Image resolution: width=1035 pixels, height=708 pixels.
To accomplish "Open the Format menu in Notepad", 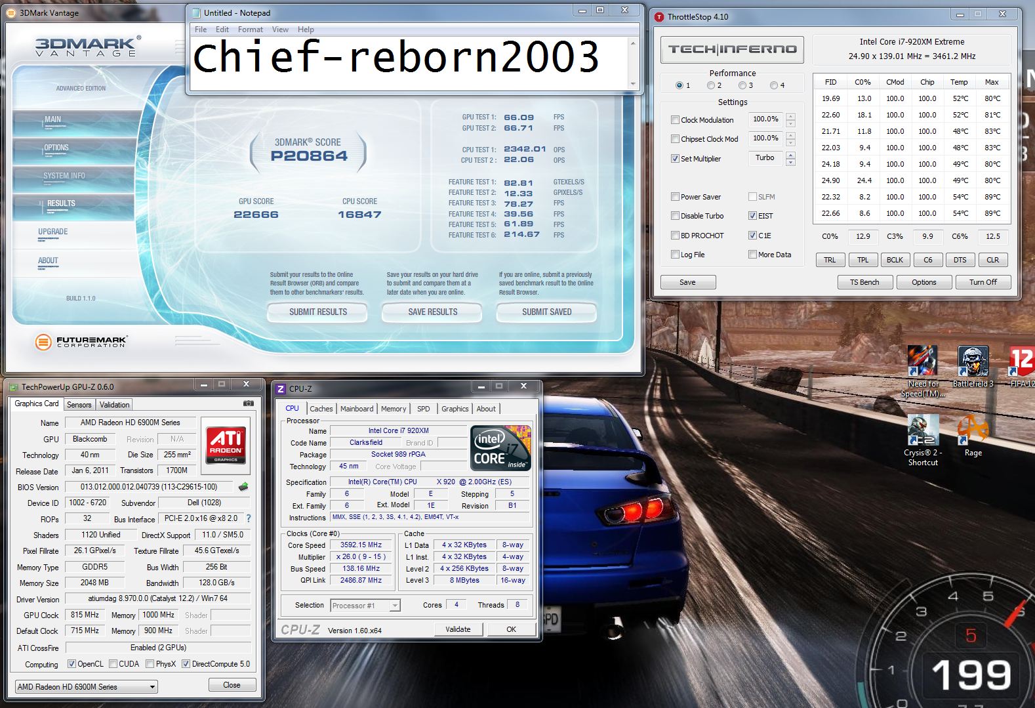I will [251, 29].
